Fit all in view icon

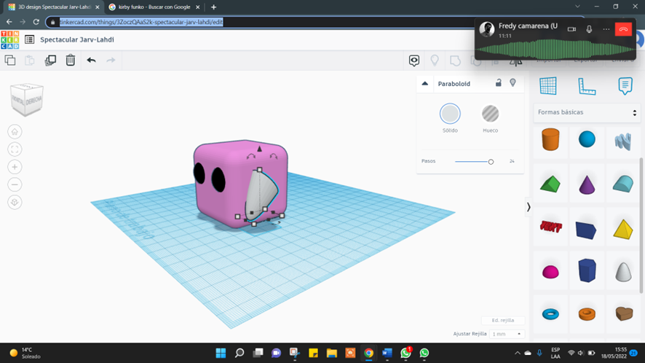15,149
